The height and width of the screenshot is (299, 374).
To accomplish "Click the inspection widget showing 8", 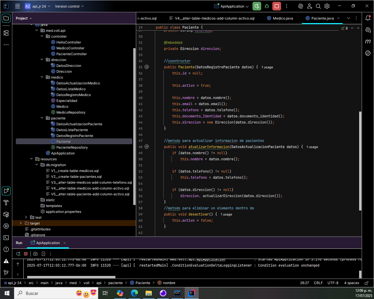I will tap(344, 28).
